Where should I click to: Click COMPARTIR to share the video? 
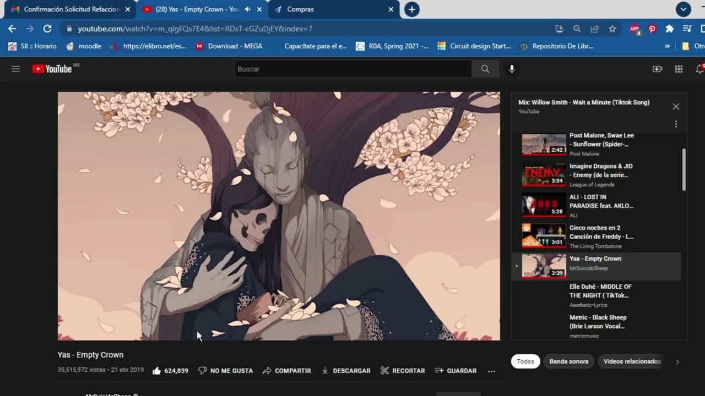coord(287,371)
